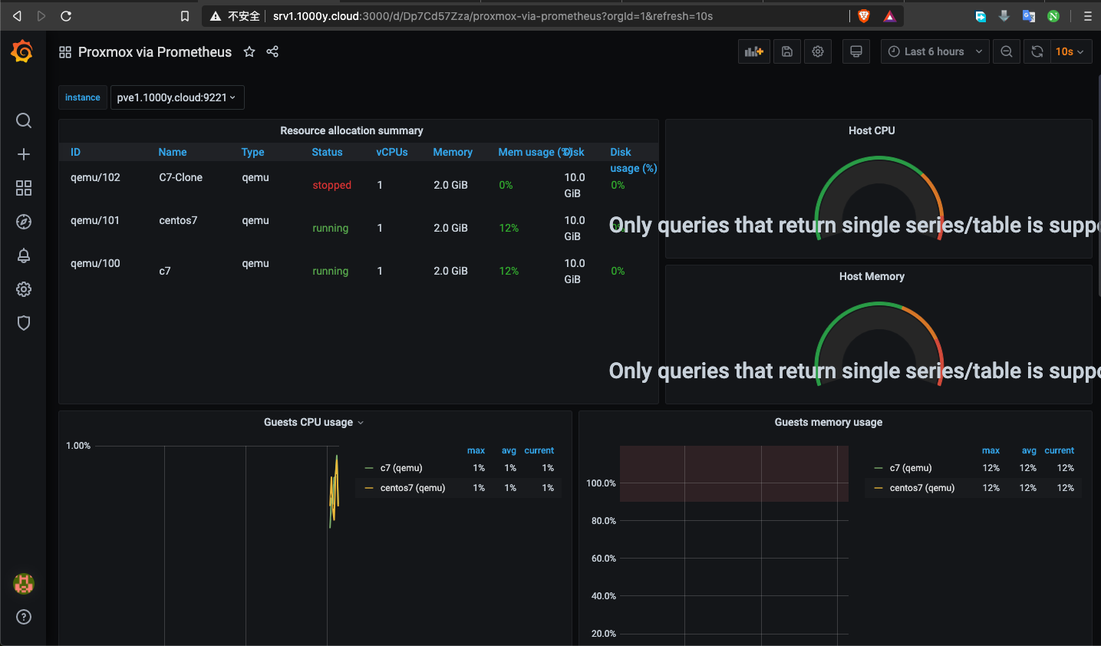Screen dimensions: 1101x646
Task: Open the Server Admin shield icon
Action: click(x=24, y=323)
